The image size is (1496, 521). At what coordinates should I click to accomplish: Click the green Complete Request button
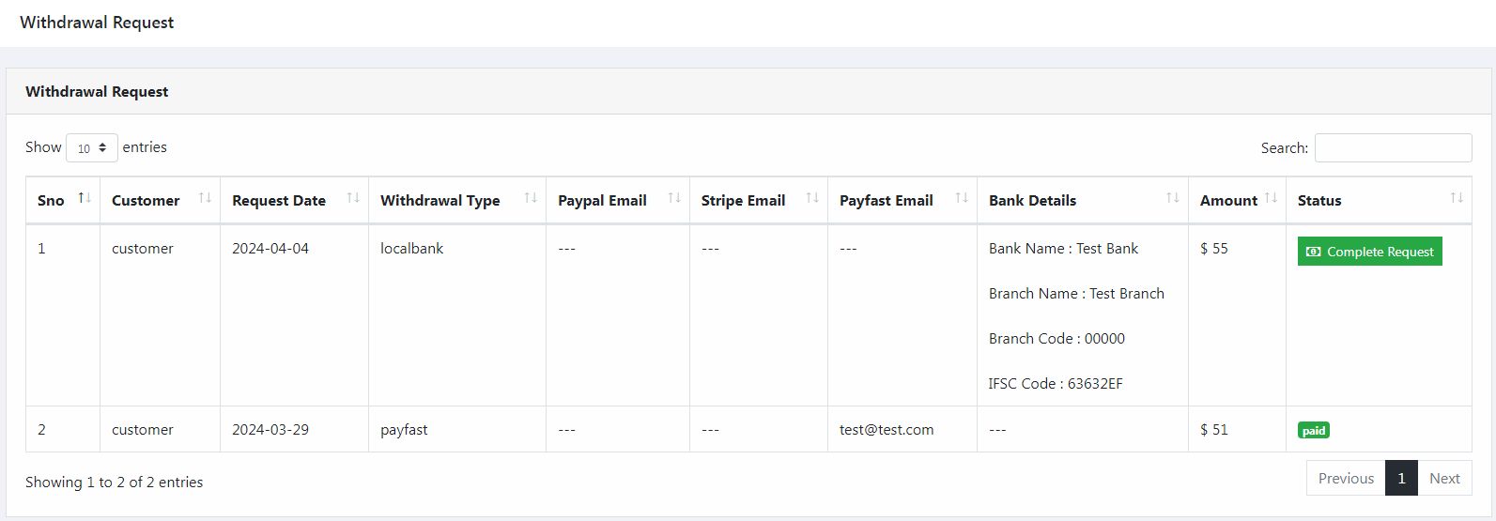click(1369, 252)
